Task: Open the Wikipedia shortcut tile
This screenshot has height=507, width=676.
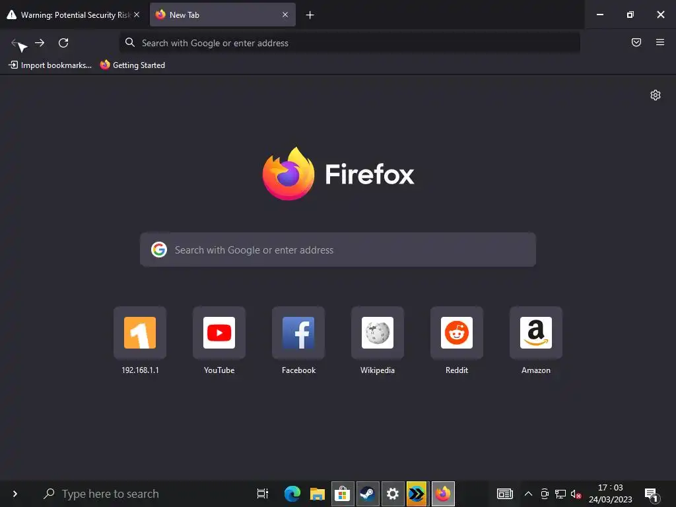Action: 378,333
